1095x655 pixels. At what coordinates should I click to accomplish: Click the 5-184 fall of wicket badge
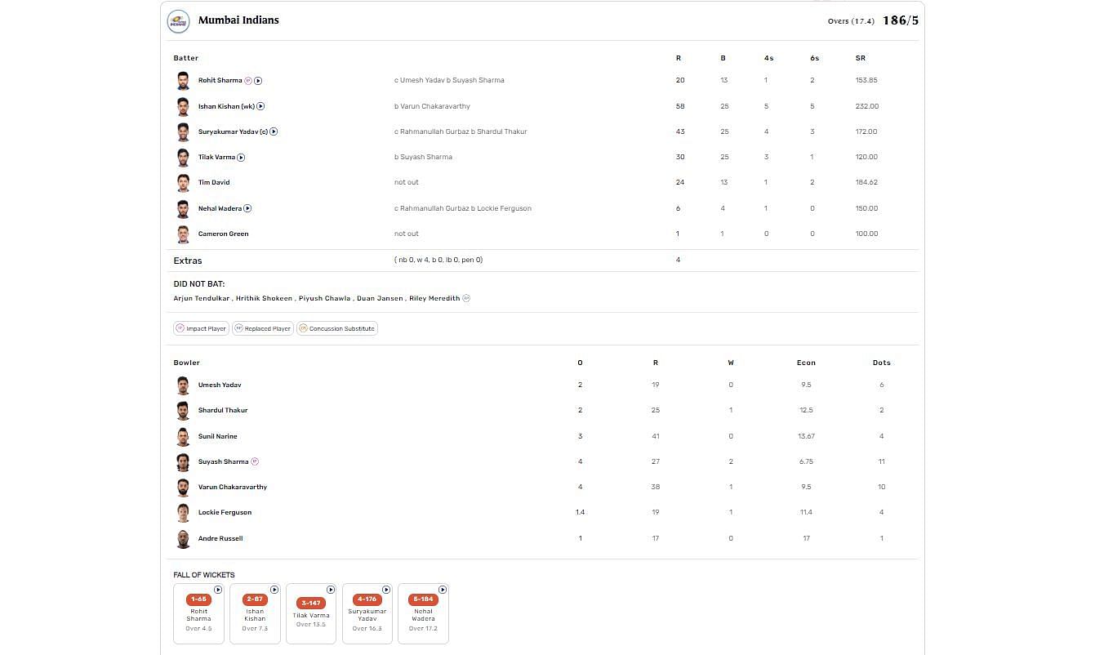423,599
